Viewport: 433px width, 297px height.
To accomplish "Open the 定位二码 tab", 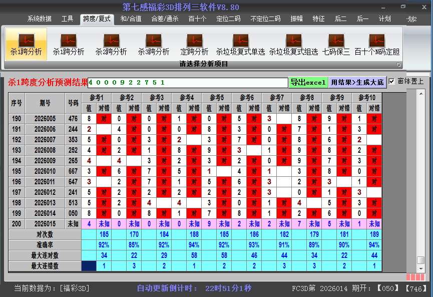I will tap(228, 19).
